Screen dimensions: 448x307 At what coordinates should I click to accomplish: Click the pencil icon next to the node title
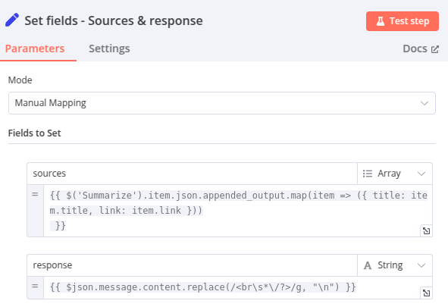[12, 20]
